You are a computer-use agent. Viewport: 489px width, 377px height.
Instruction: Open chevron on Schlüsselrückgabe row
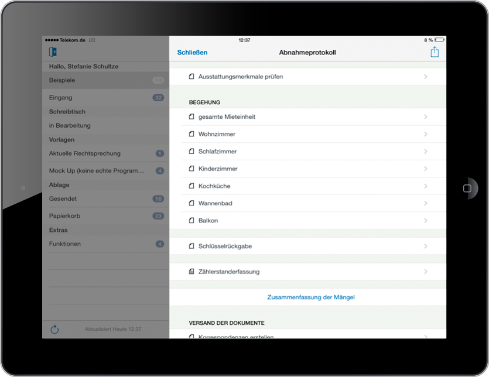click(x=426, y=246)
